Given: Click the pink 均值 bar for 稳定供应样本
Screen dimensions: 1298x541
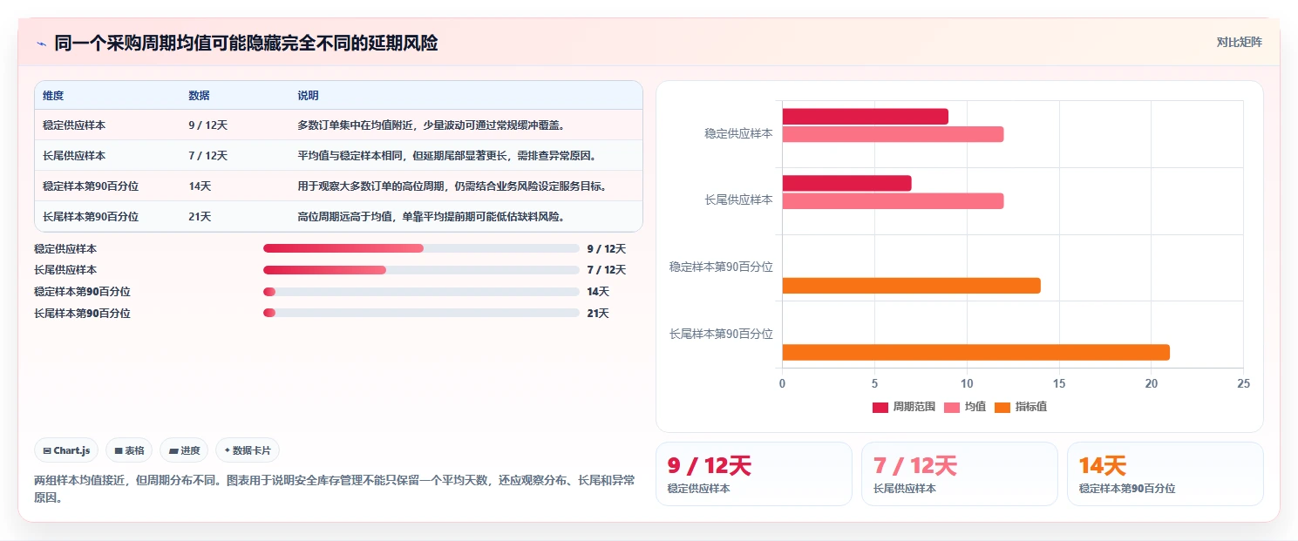Looking at the screenshot, I should pos(893,134).
